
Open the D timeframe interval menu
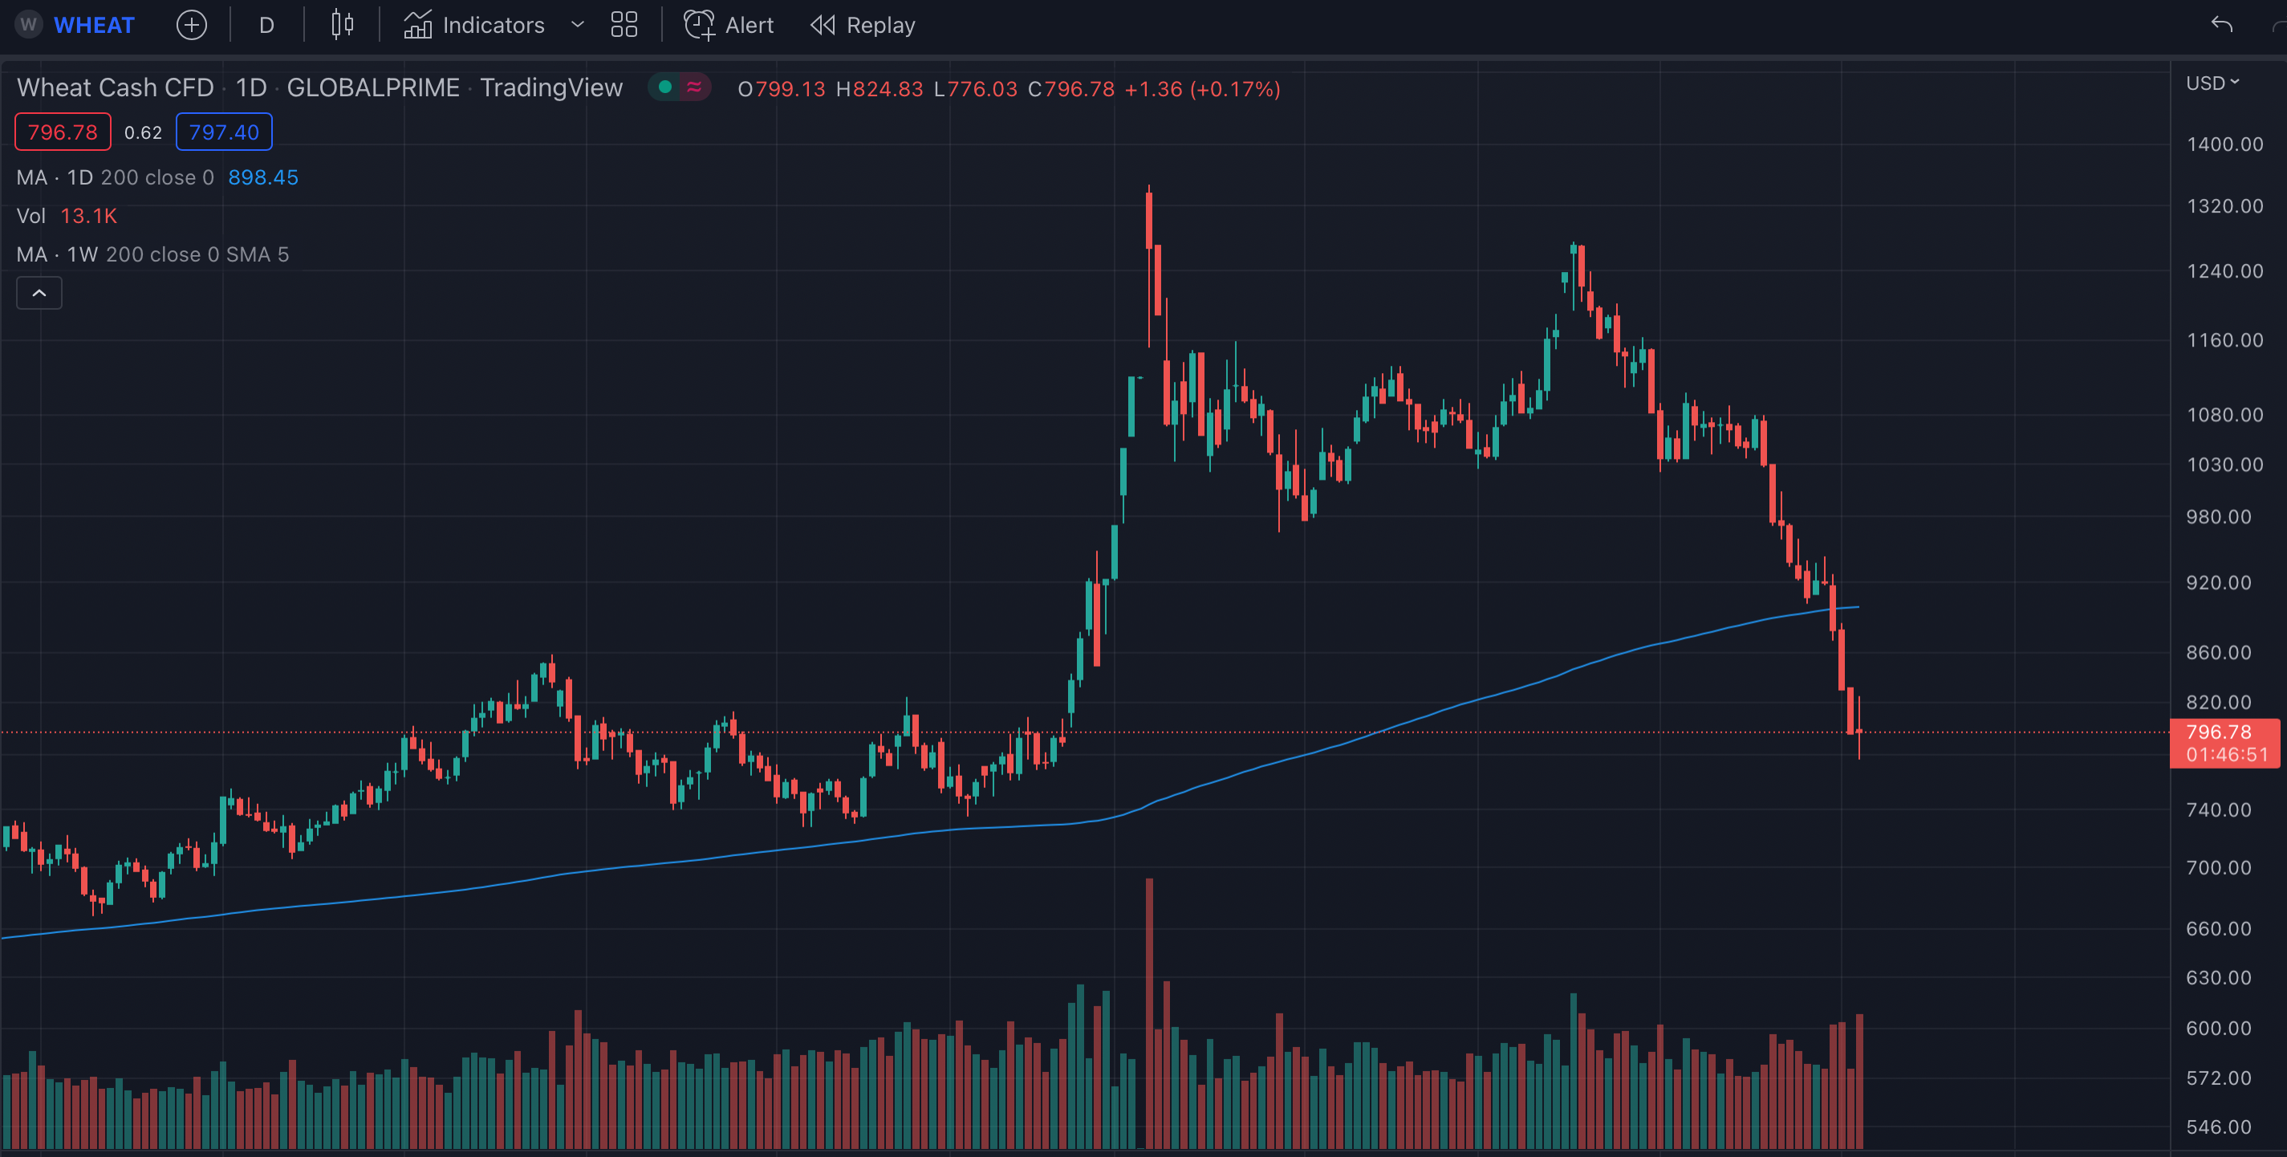click(266, 25)
